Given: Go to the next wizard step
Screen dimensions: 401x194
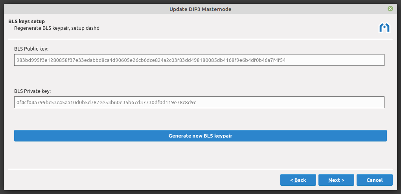Looking at the screenshot, I should point(336,180).
